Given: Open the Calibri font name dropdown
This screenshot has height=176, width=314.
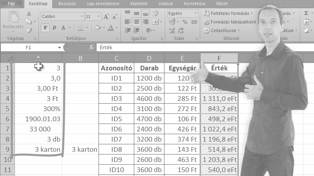Looking at the screenshot, I should (x=82, y=16).
